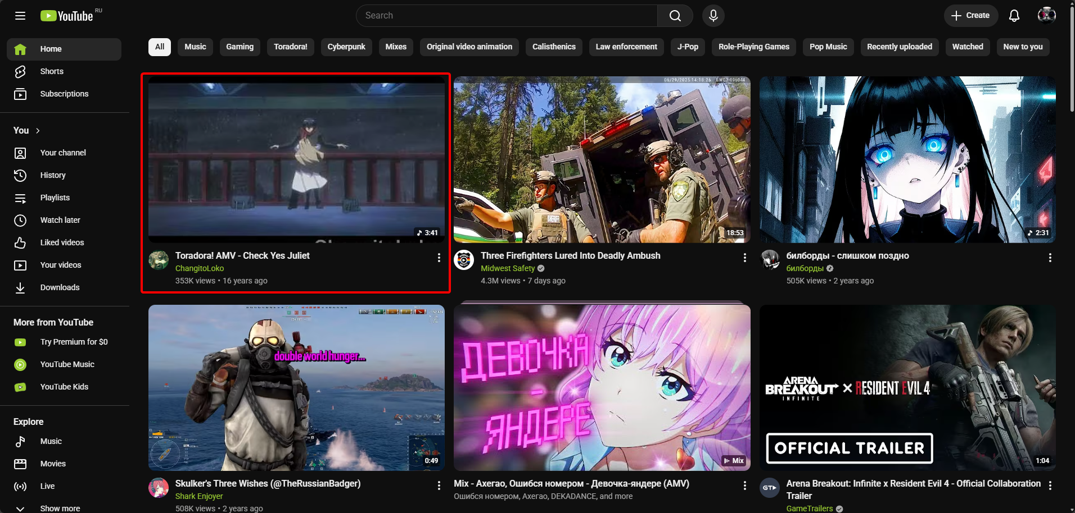View watch History
This screenshot has width=1075, height=513.
[x=64, y=175]
